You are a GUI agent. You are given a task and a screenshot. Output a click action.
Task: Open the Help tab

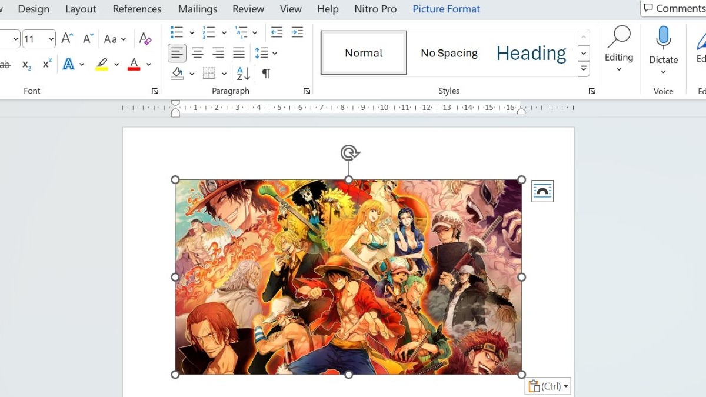[328, 9]
